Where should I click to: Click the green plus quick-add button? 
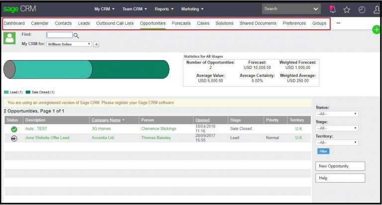pos(377,30)
